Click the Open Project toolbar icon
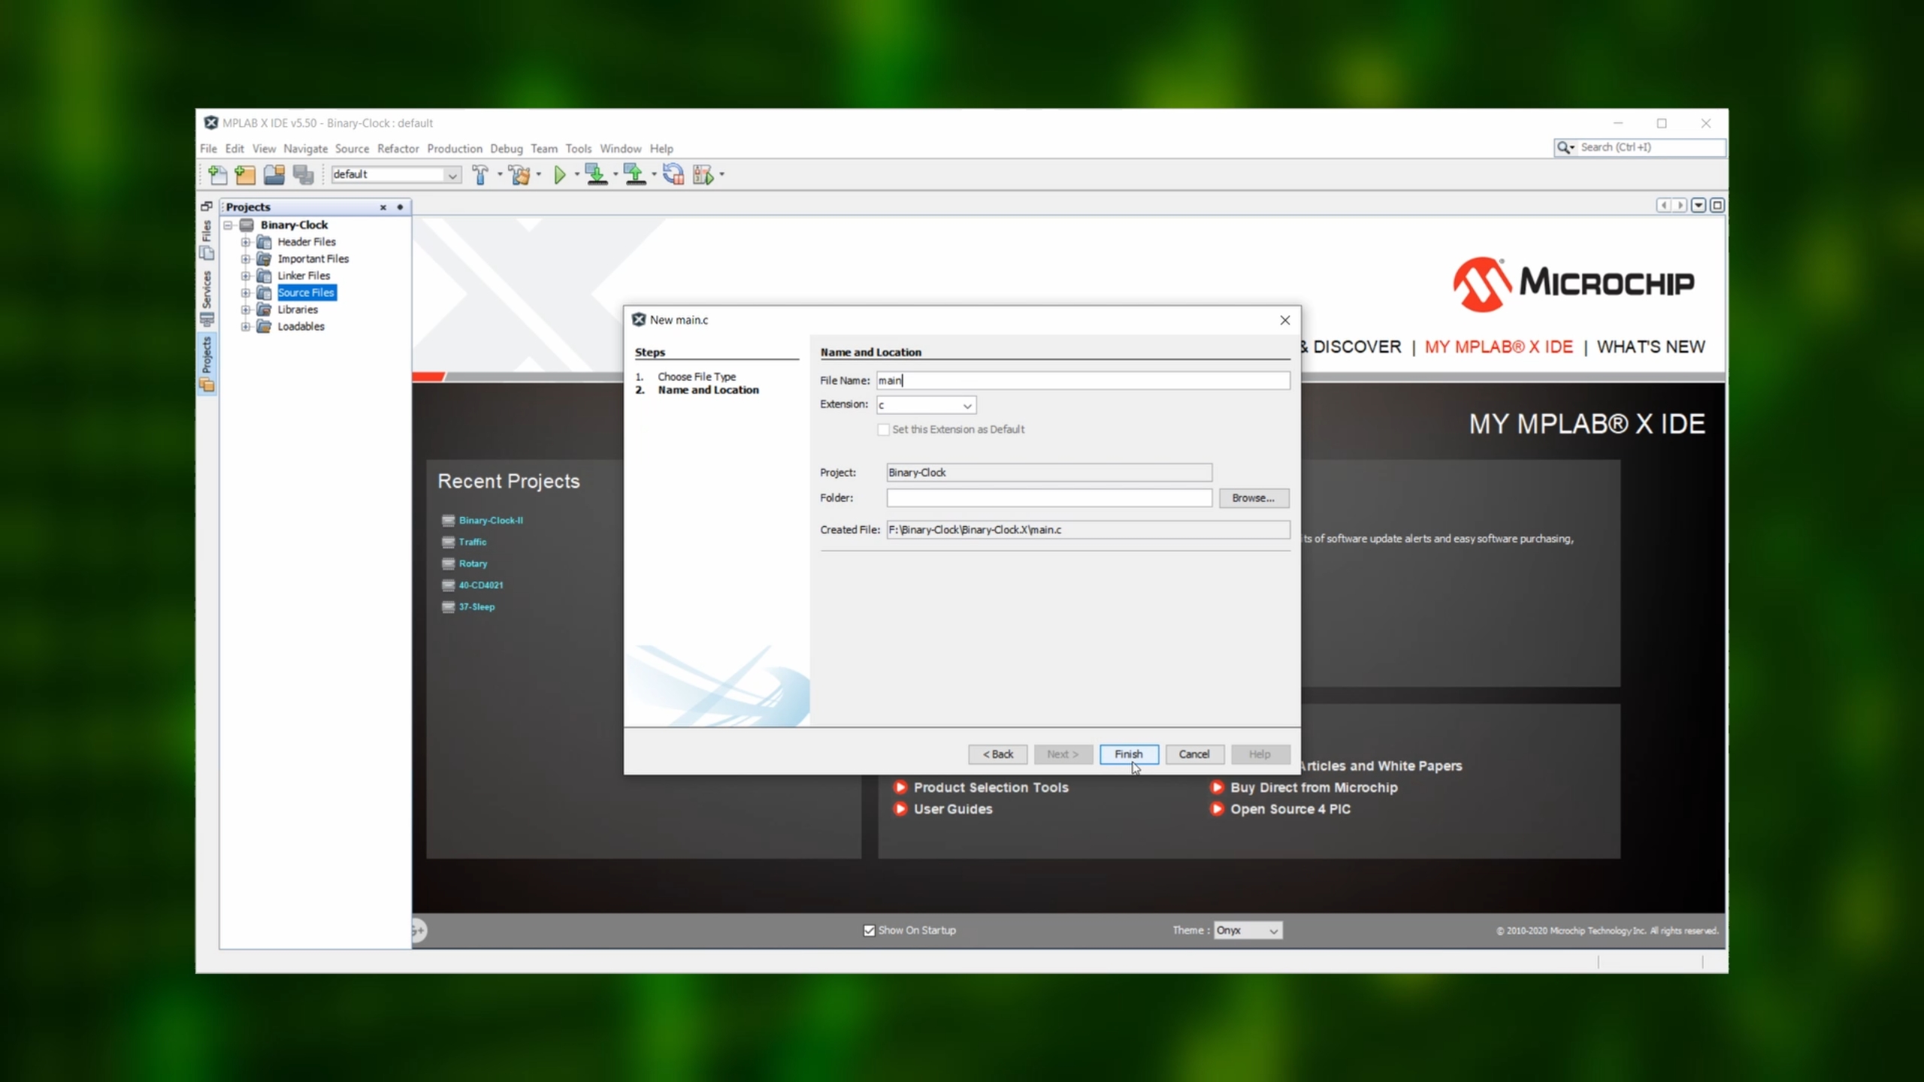Image resolution: width=1924 pixels, height=1082 pixels. (274, 175)
